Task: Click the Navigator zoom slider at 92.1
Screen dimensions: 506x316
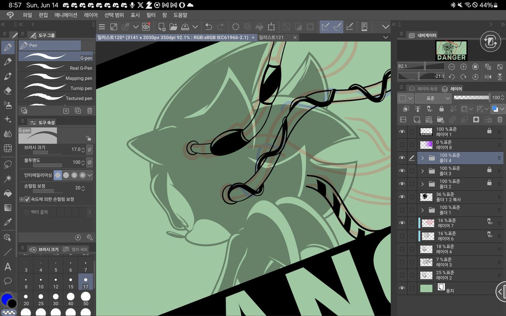Action: tap(422, 66)
